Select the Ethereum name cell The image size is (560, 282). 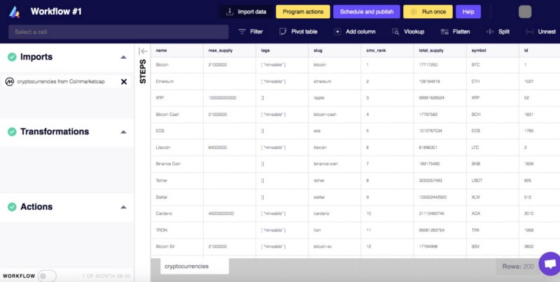pos(177,81)
